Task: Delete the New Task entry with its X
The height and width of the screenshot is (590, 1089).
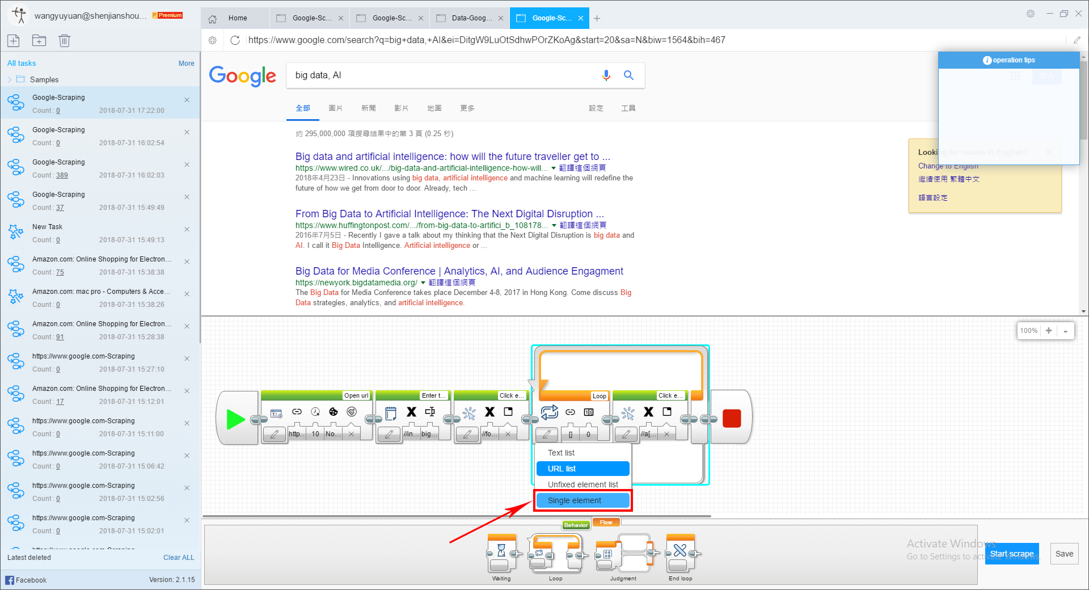Action: point(187,229)
